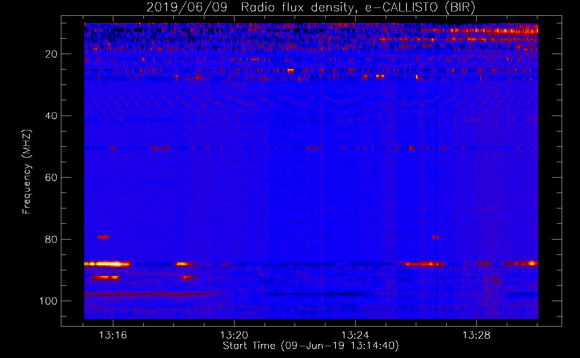Click the time tick label '13:16'
The image size is (580, 358).
click(113, 335)
